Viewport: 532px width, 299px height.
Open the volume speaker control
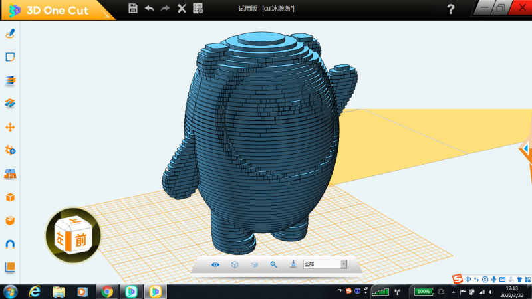491,292
